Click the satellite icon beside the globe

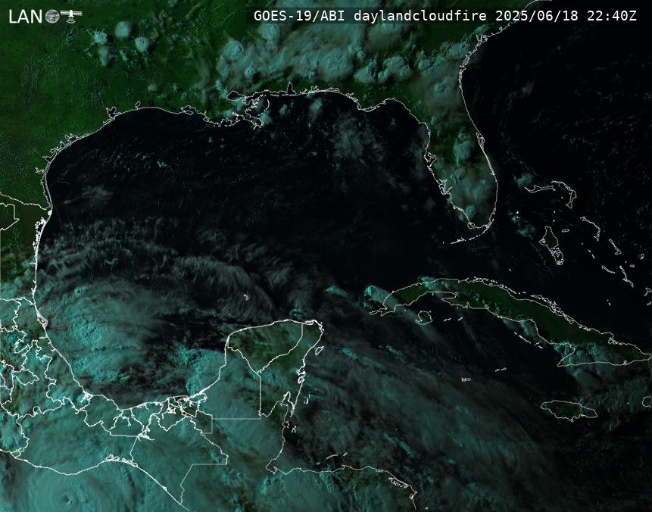pos(71,16)
